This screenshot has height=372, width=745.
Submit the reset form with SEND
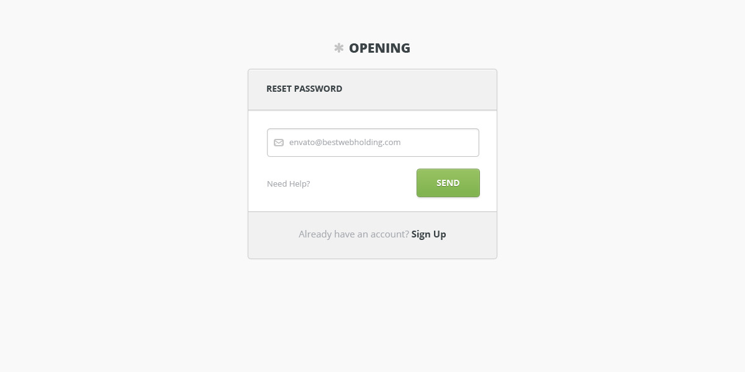pyautogui.click(x=448, y=183)
